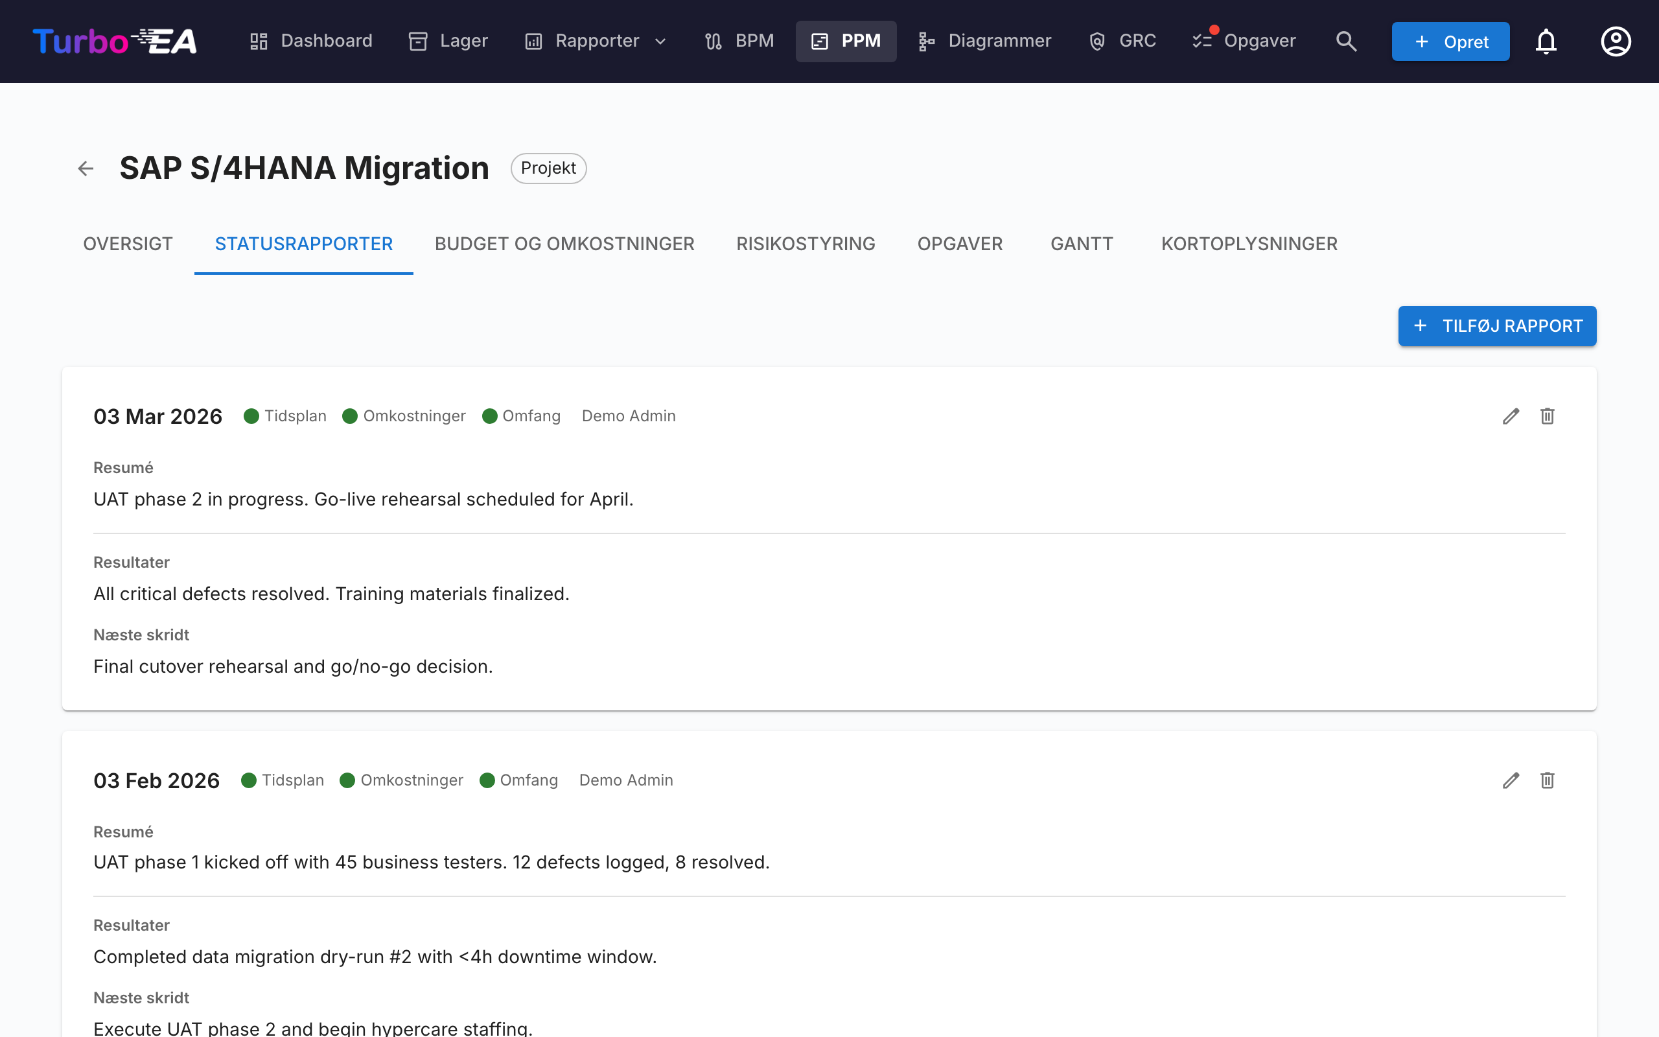The width and height of the screenshot is (1659, 1037).
Task: Click 'Completed data migration dry-run #2' text
Action: point(375,957)
